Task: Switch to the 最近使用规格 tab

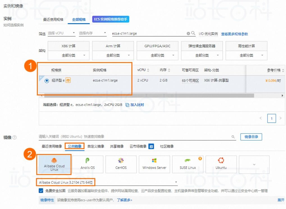Action: tap(53, 20)
